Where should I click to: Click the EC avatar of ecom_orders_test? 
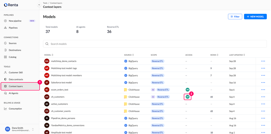click(x=47, y=90)
